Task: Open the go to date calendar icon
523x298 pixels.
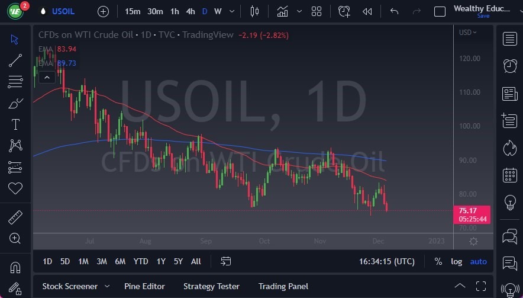Action: click(226, 261)
